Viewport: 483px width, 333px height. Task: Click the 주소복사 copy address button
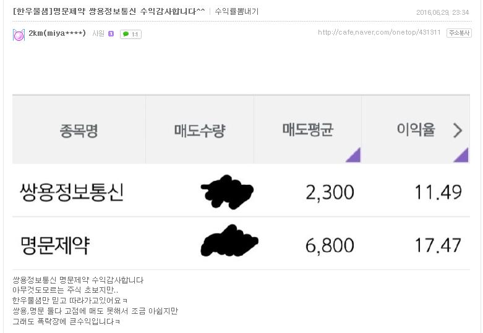(x=459, y=33)
